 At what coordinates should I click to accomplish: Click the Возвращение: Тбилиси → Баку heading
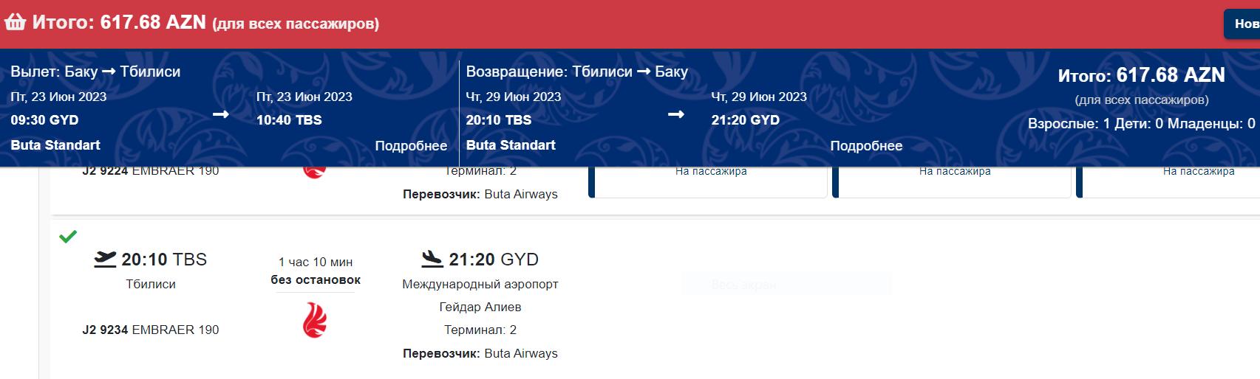576,72
